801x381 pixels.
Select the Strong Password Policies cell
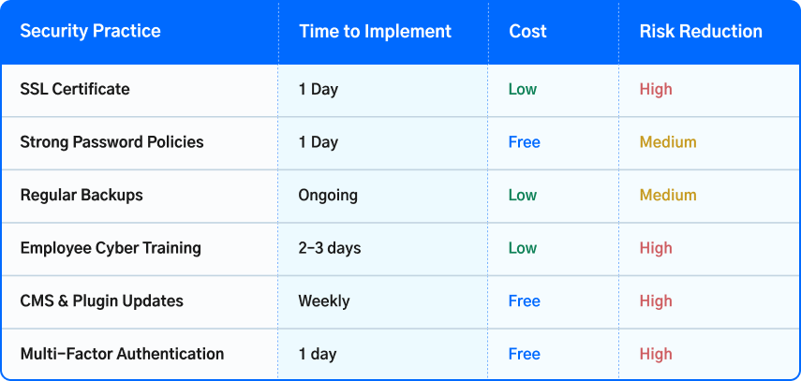point(111,142)
